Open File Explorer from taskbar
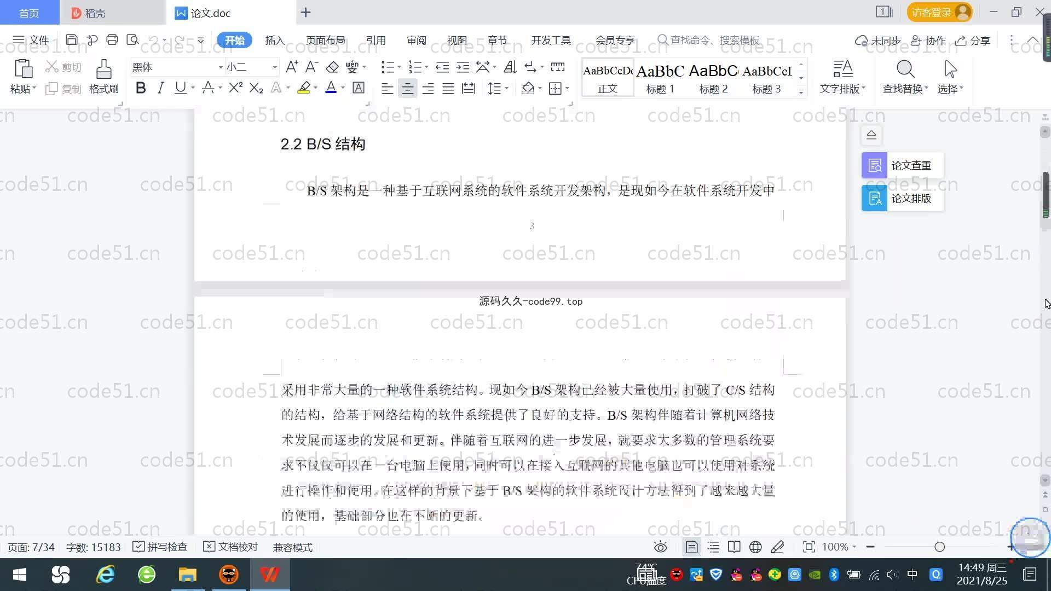Screen dimensions: 1051x591 pyautogui.click(x=187, y=575)
